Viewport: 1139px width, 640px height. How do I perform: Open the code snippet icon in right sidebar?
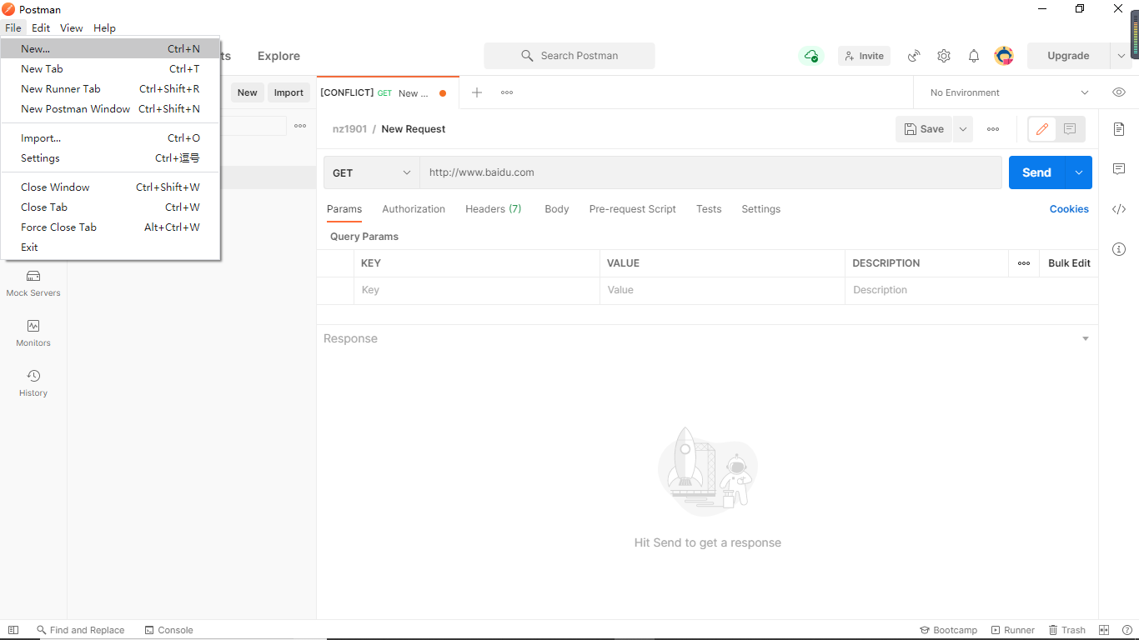[1119, 209]
